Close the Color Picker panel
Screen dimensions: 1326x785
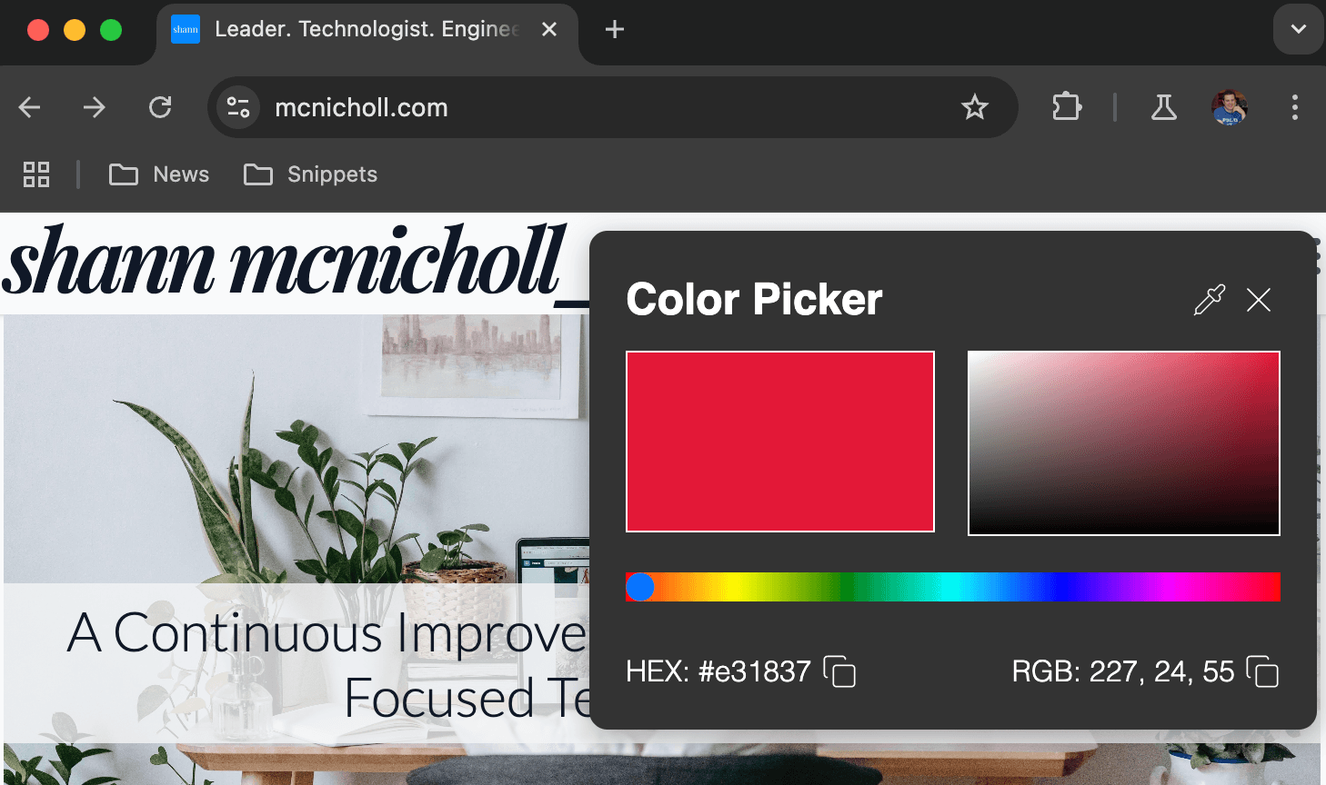click(1258, 300)
